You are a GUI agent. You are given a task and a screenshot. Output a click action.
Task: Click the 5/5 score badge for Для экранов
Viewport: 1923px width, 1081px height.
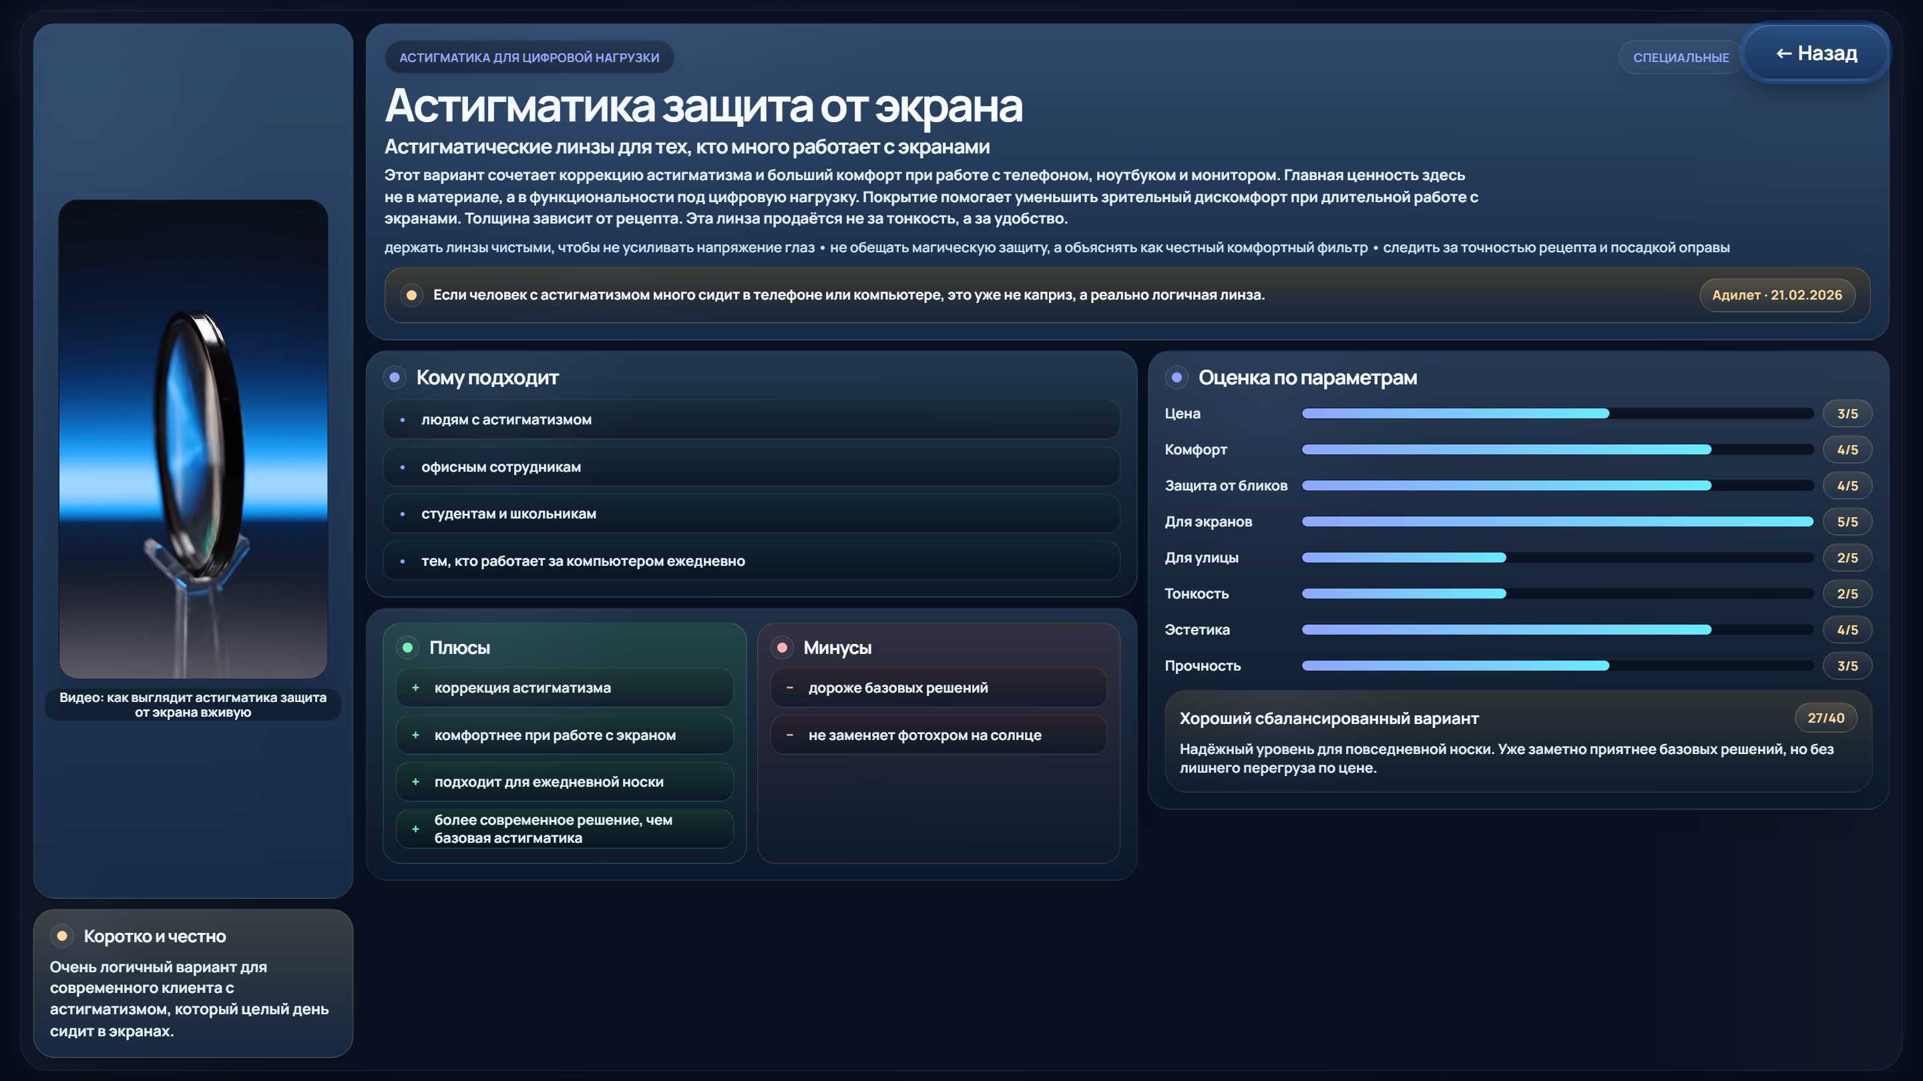point(1847,521)
